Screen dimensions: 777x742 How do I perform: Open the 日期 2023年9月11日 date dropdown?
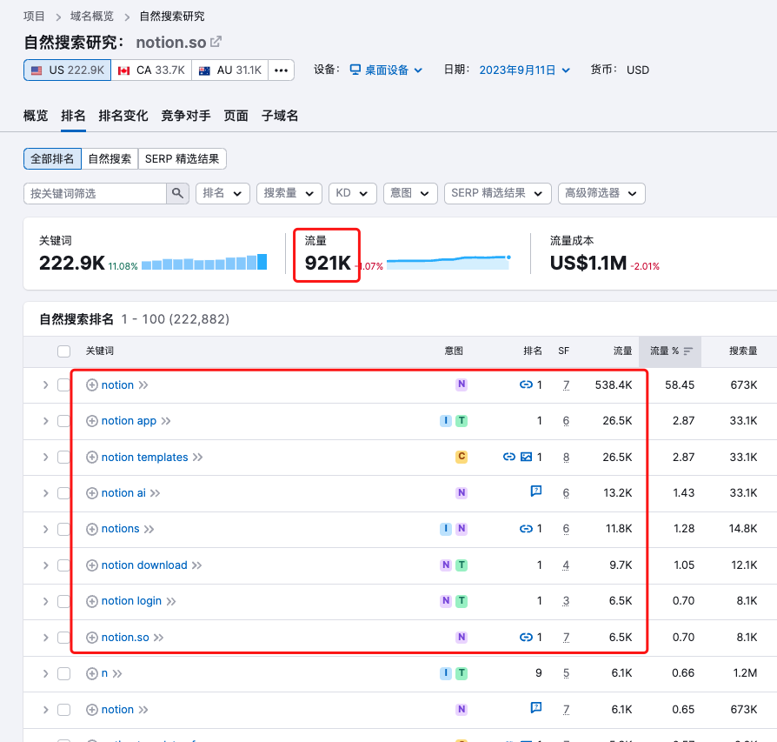coord(524,70)
